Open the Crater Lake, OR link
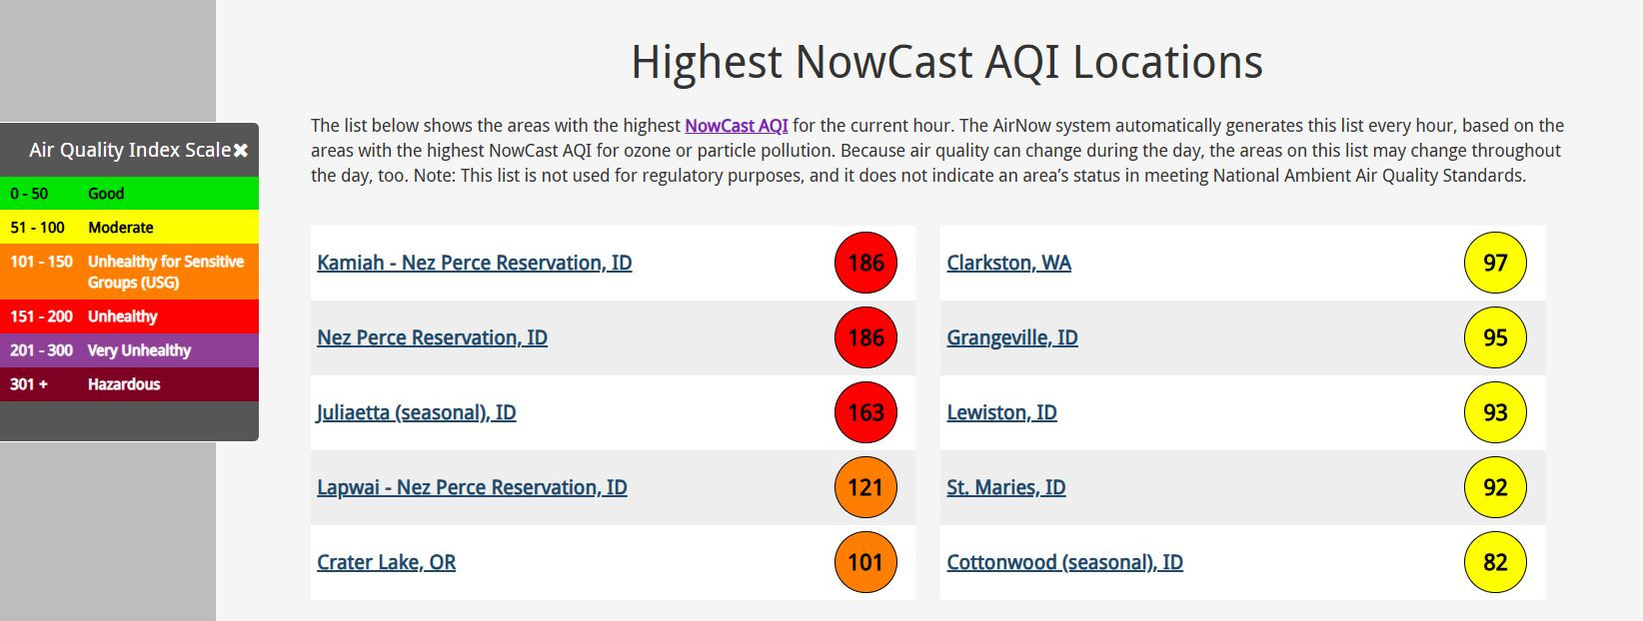Image resolution: width=1643 pixels, height=621 pixels. pyautogui.click(x=386, y=562)
